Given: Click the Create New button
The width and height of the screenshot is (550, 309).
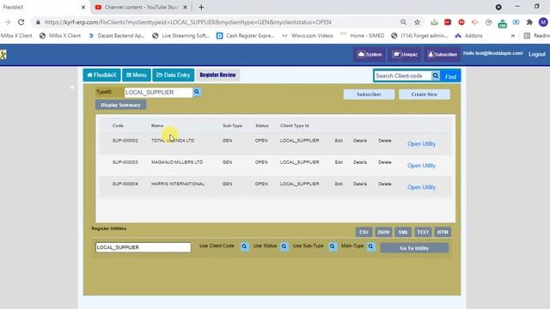Looking at the screenshot, I should click(x=424, y=94).
